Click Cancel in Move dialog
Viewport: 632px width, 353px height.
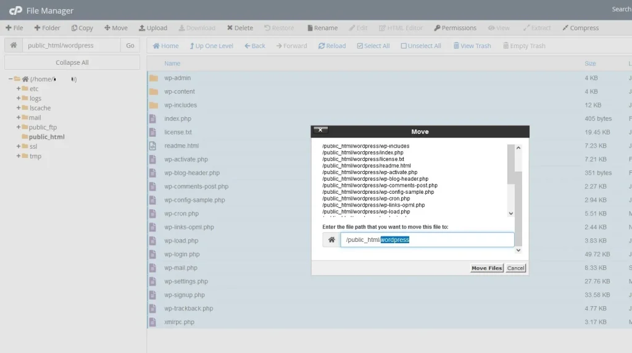click(x=515, y=268)
